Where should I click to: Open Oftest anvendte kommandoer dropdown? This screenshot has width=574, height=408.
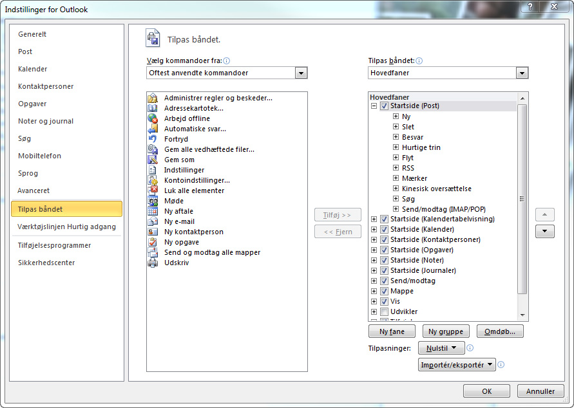click(x=301, y=73)
